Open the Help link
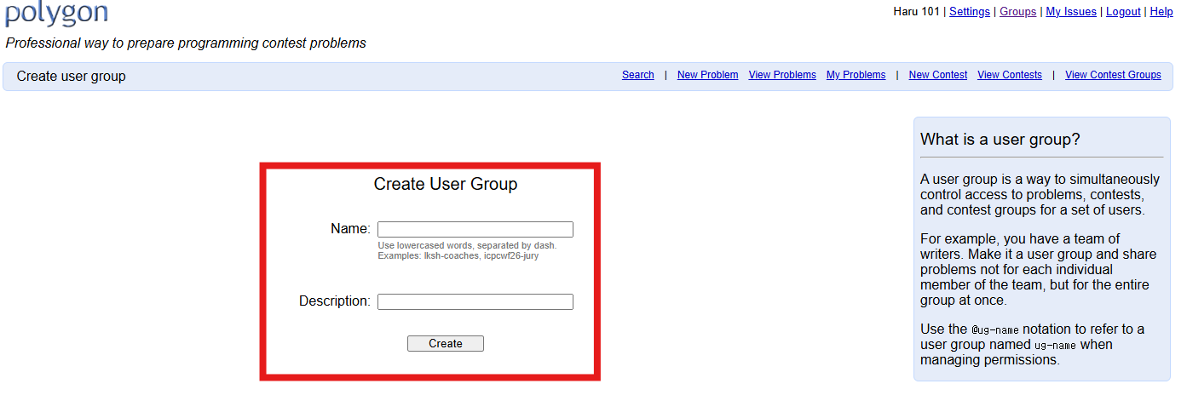This screenshot has height=401, width=1187. pyautogui.click(x=1161, y=12)
